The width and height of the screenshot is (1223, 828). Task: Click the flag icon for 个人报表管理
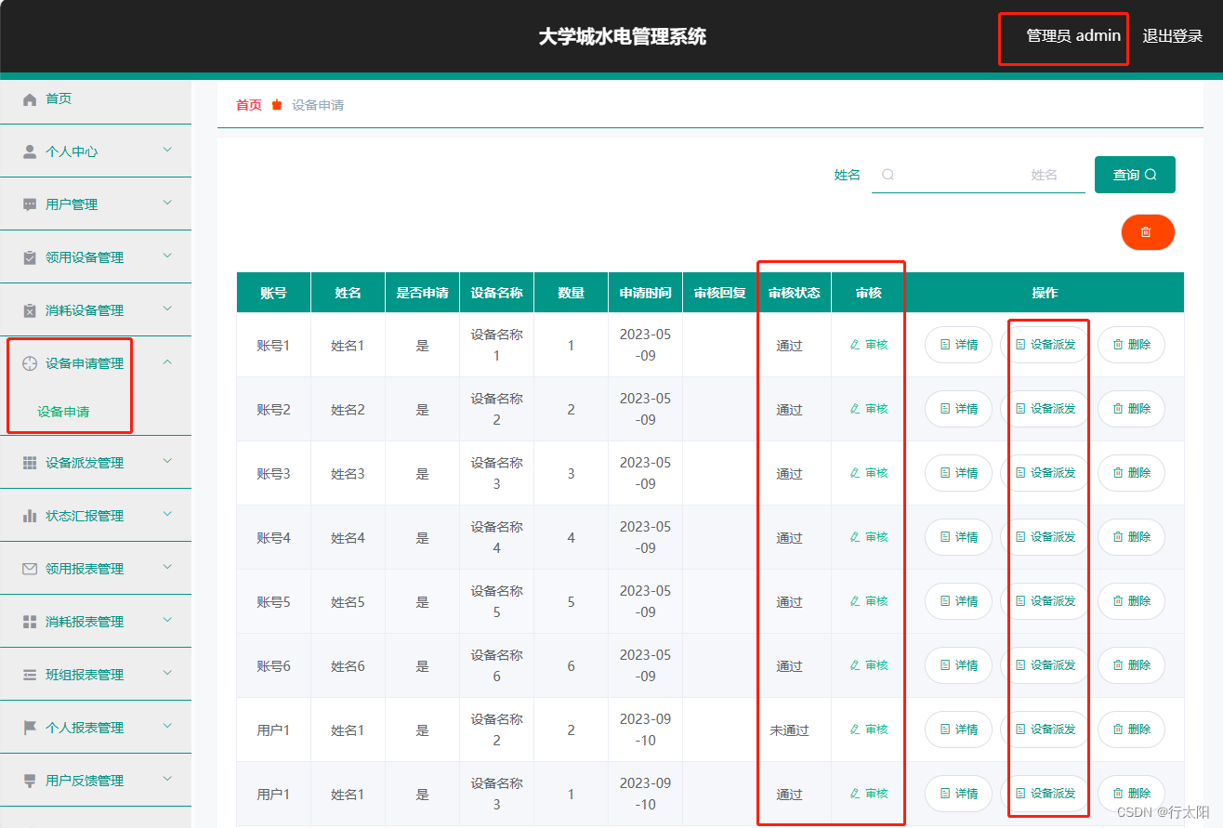coord(30,728)
